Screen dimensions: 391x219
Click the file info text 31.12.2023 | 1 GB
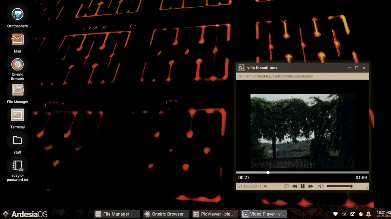click(253, 186)
